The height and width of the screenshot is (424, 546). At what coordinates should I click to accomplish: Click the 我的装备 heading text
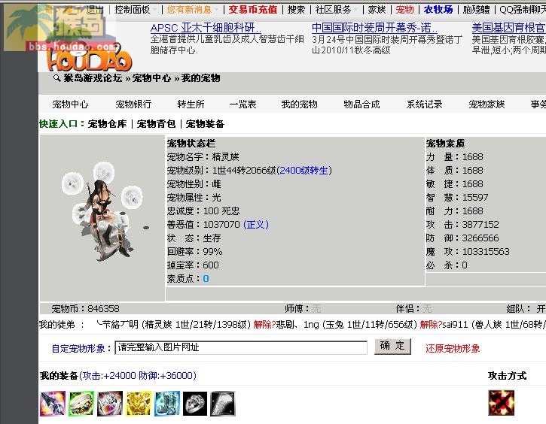(59, 376)
